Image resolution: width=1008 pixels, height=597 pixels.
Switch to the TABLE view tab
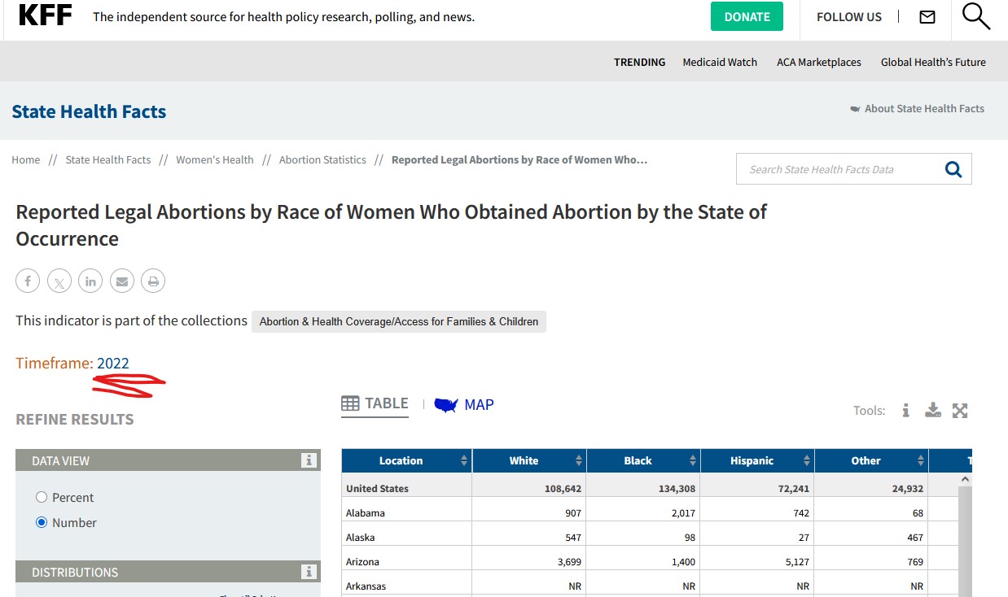[x=375, y=404]
